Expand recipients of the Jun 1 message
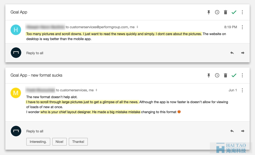The width and height of the screenshot is (255, 155). pyautogui.click(x=96, y=90)
